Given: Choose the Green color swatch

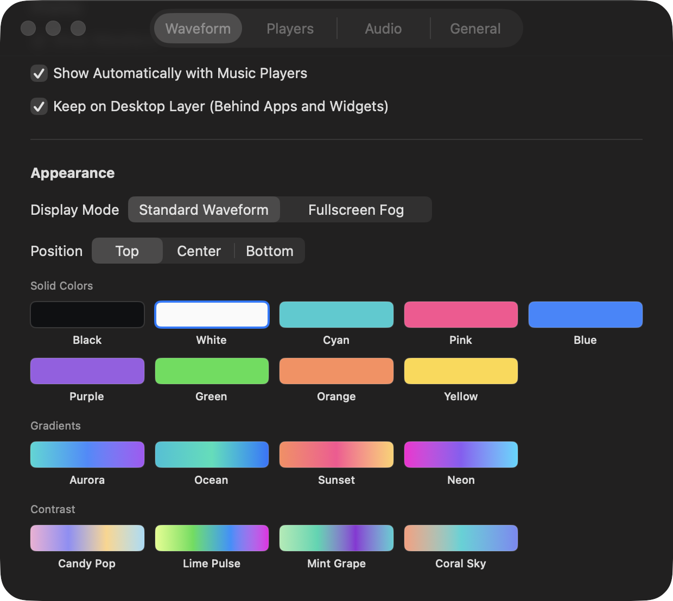Looking at the screenshot, I should 212,371.
